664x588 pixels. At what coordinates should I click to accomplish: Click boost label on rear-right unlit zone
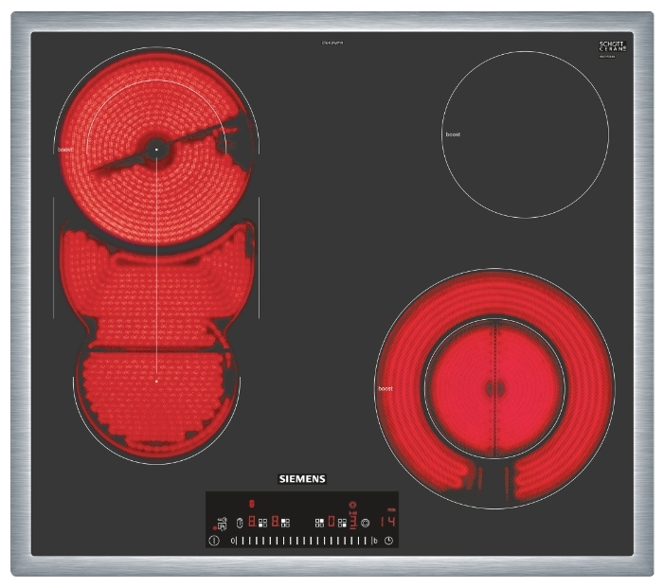453,134
